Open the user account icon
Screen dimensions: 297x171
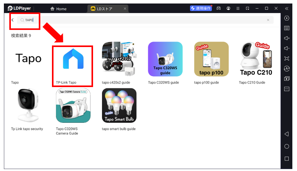tap(228, 8)
